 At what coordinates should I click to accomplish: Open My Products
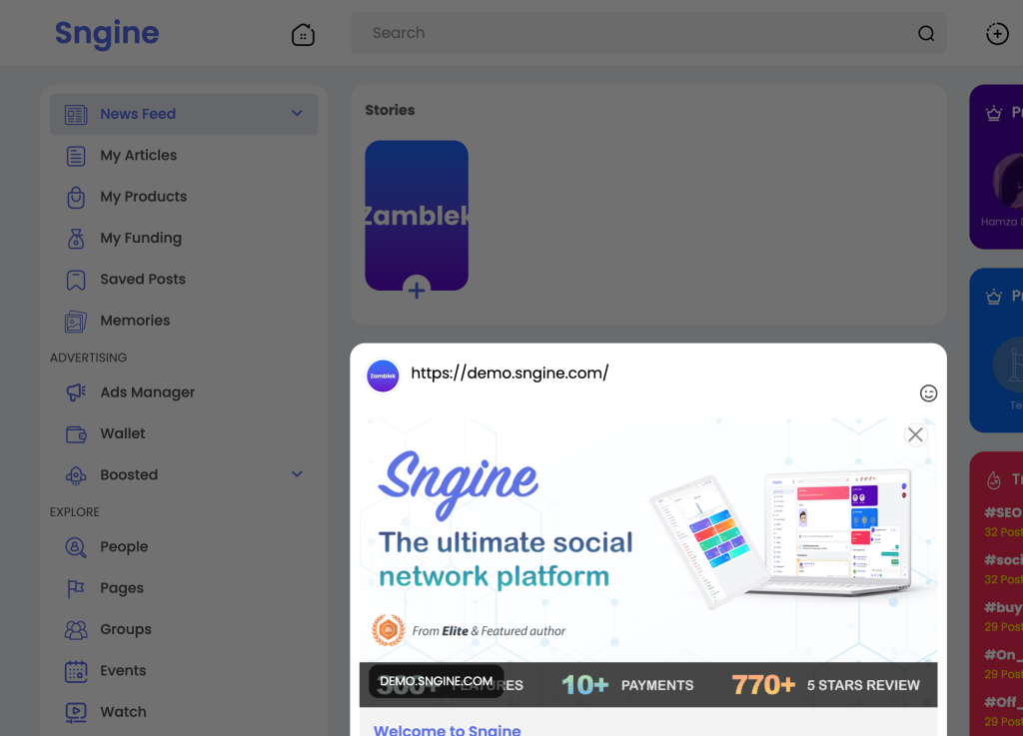144,196
